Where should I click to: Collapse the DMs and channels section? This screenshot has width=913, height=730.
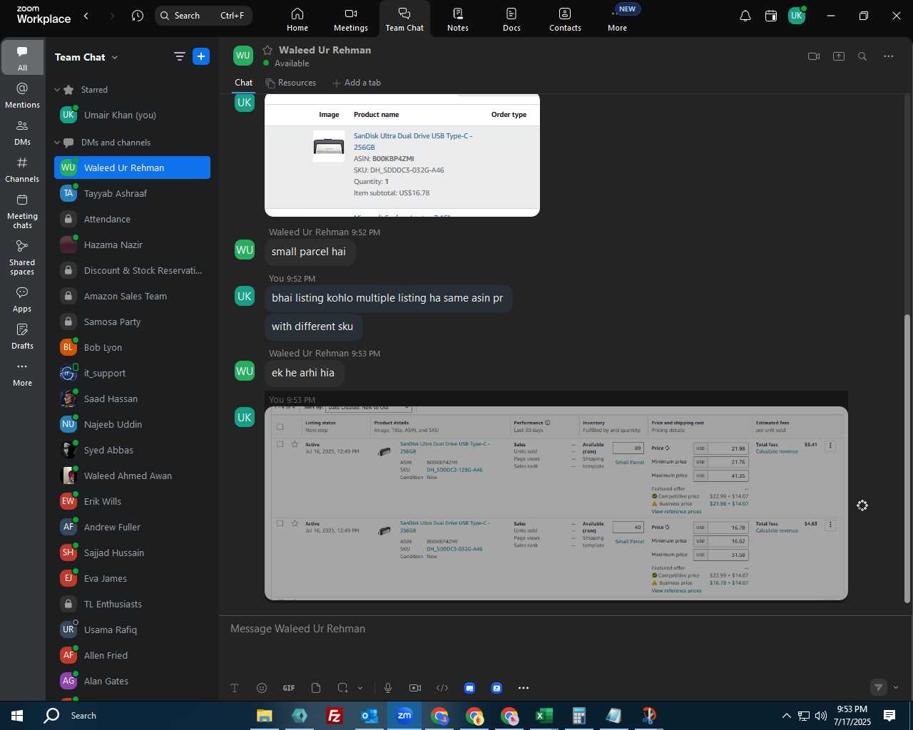click(x=57, y=143)
